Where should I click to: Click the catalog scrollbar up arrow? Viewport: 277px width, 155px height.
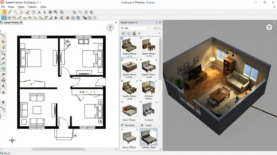160,38
